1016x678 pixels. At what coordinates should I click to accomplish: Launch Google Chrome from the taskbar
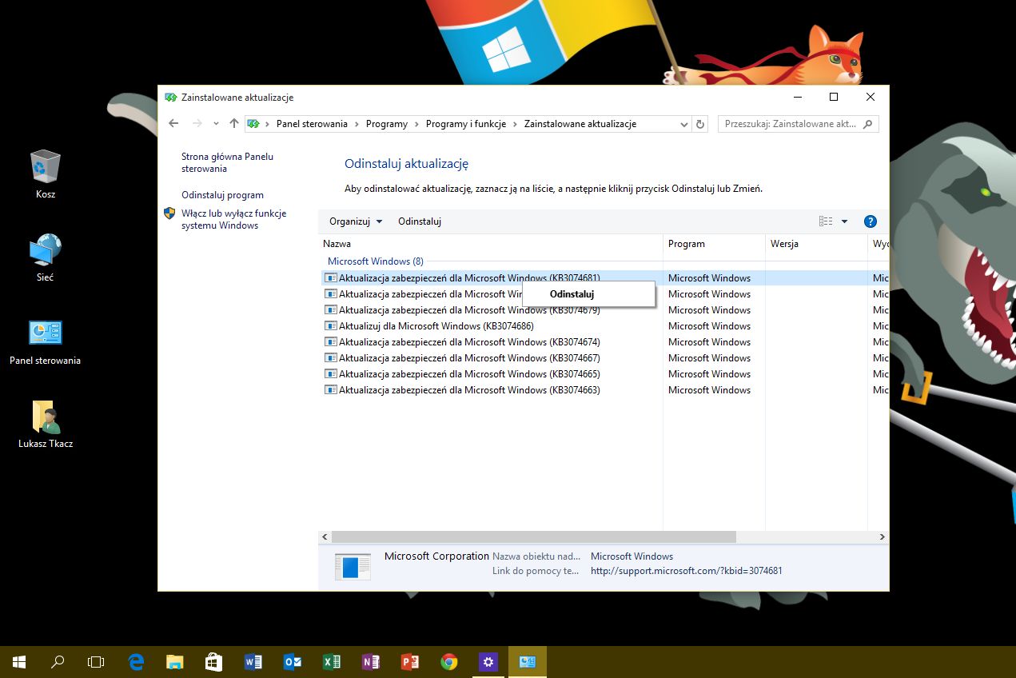449,661
